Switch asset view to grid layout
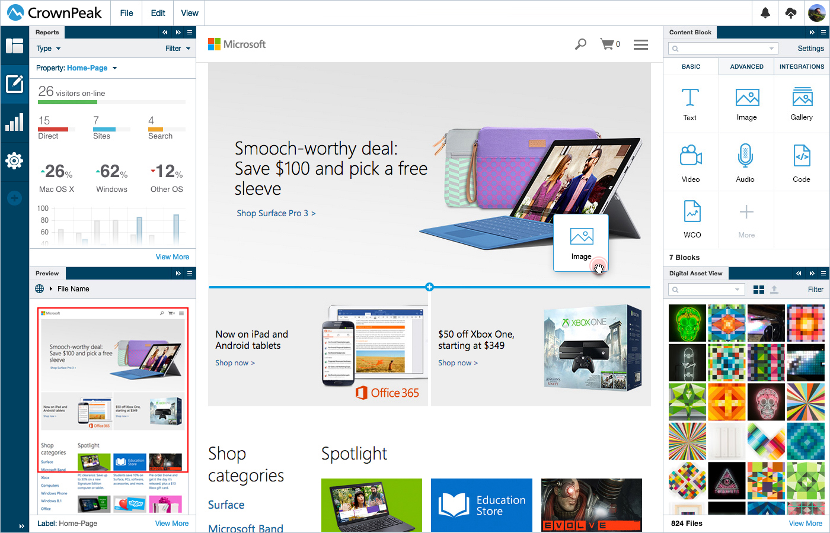 coord(758,290)
